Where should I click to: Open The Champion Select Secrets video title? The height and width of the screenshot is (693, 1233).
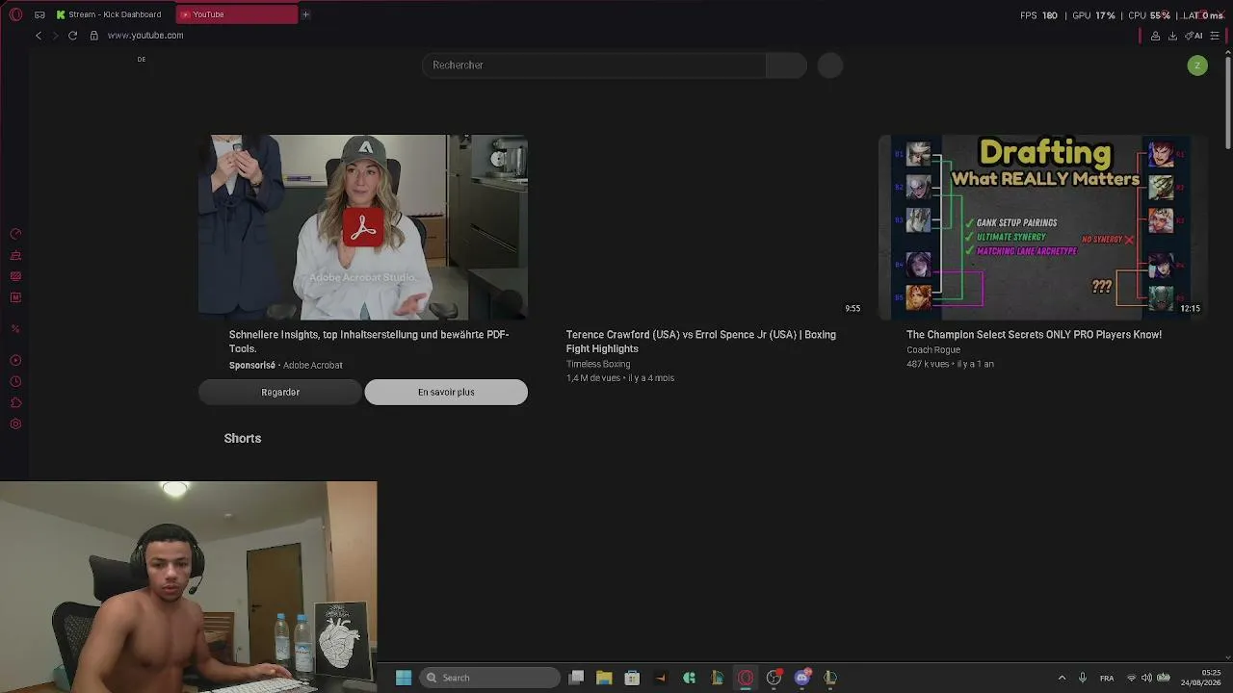1034,335
